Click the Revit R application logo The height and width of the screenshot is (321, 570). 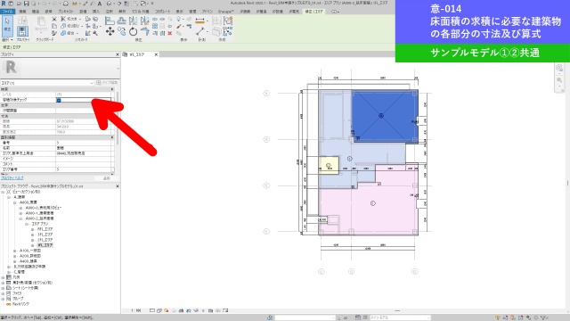[x=4, y=4]
